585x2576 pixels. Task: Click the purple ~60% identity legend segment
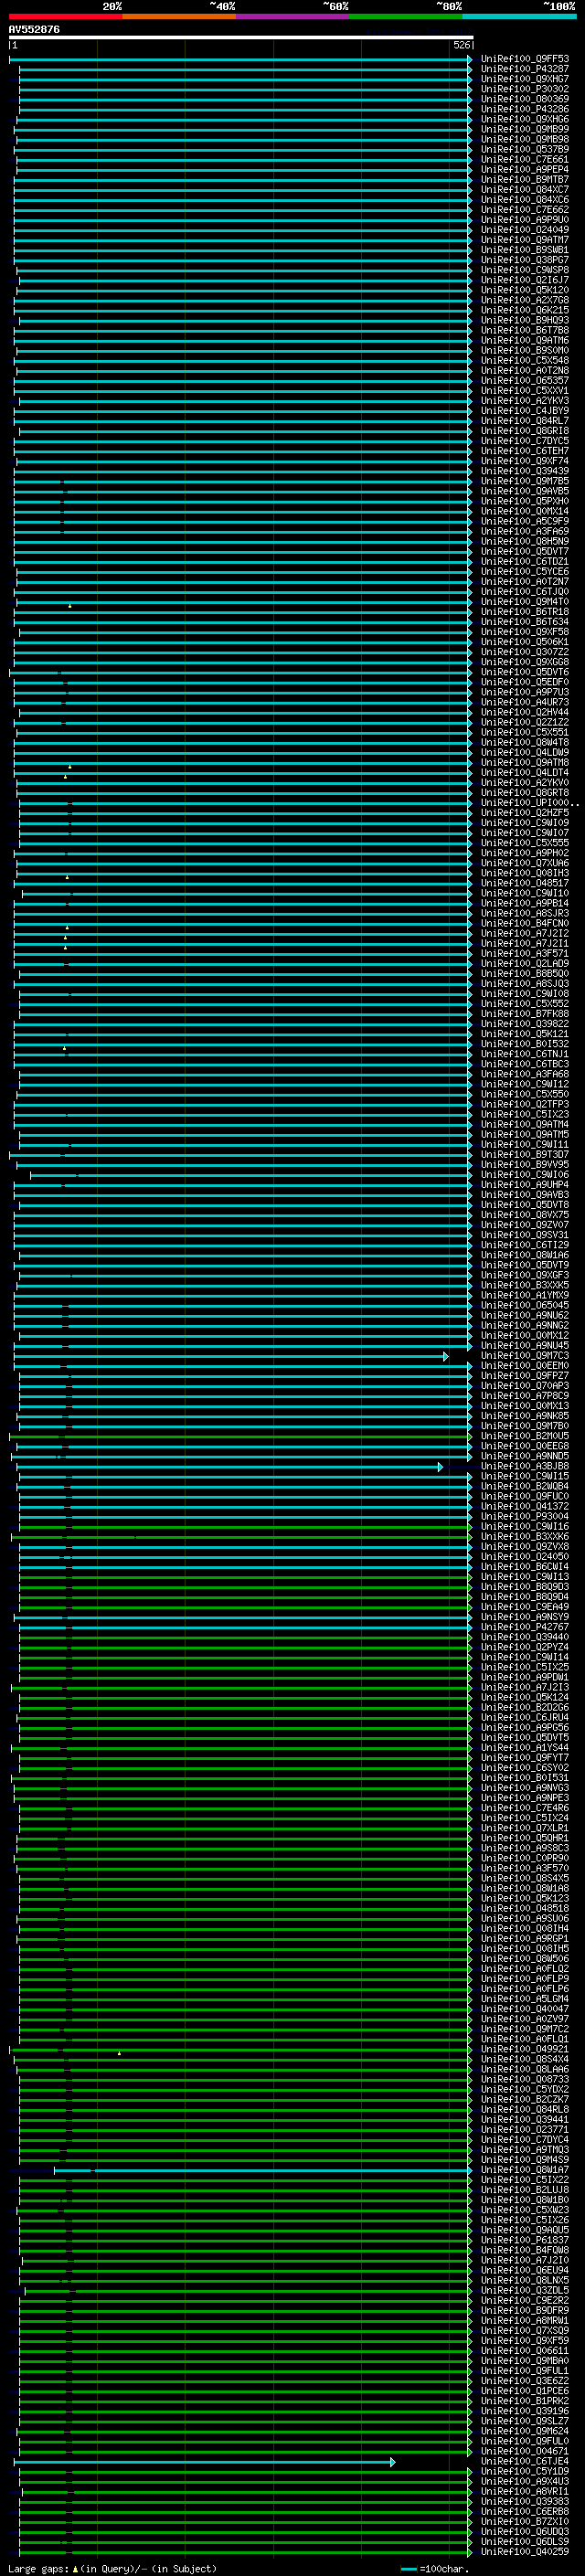(292, 16)
